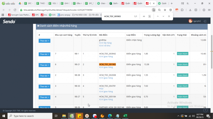Open the new tab plus button

(x=172, y=3)
